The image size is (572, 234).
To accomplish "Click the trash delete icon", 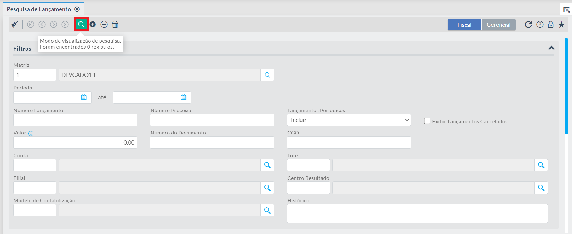I will coord(115,24).
